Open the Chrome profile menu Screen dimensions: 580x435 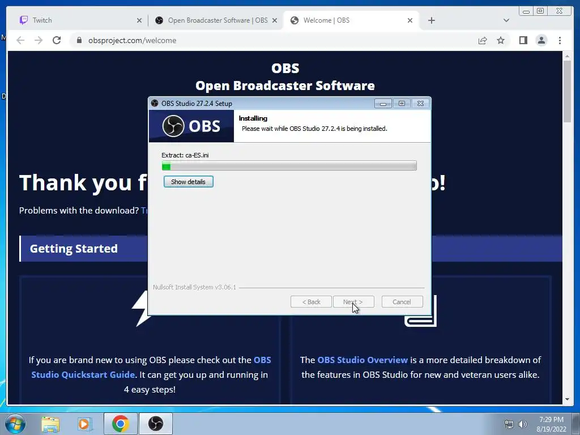pos(541,40)
